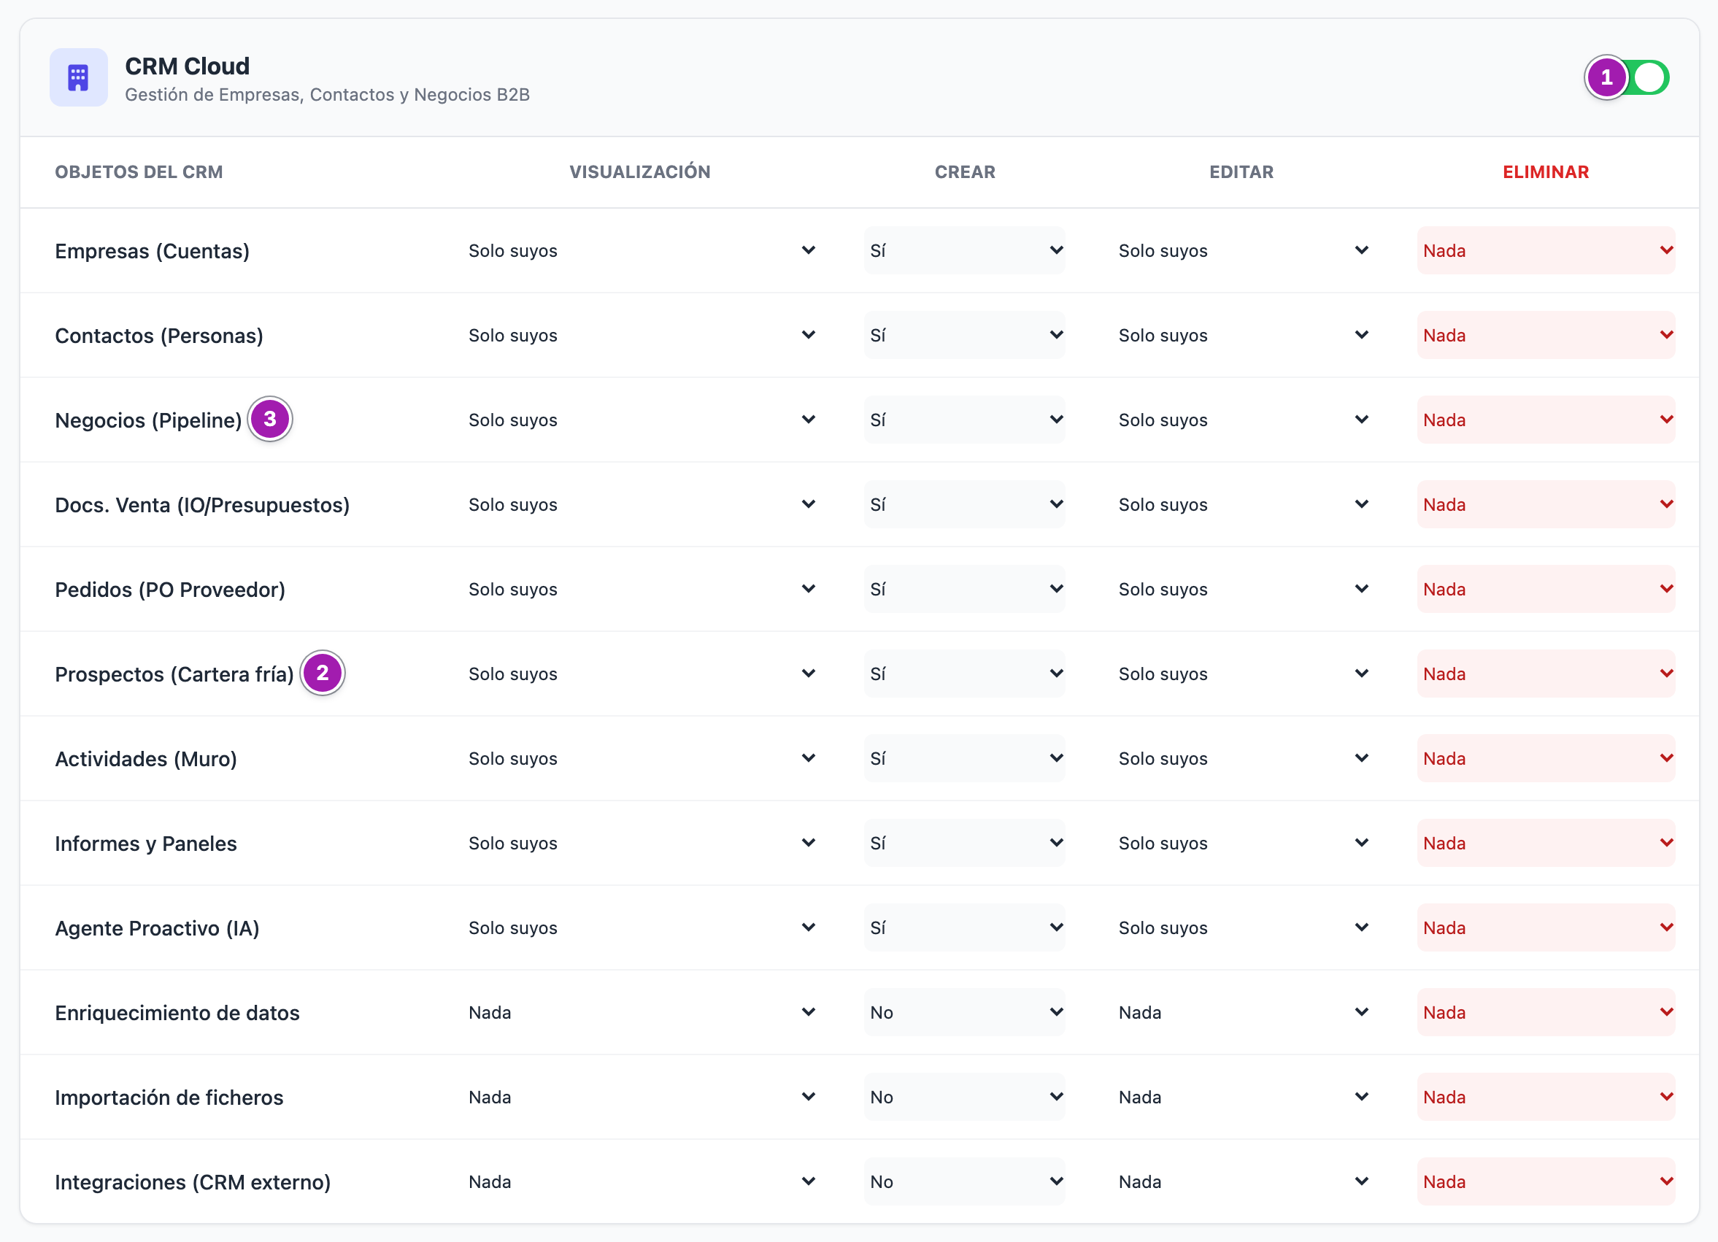Viewport: 1718px width, 1242px height.
Task: Click the 'Docs. Venta (IO/Presupuestos)' label
Action: 202,505
